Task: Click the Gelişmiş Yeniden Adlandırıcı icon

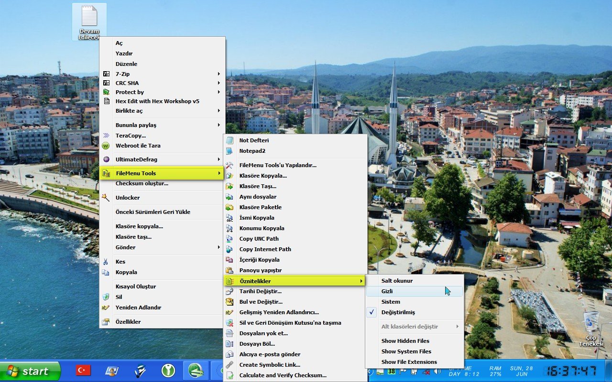Action: click(x=229, y=312)
